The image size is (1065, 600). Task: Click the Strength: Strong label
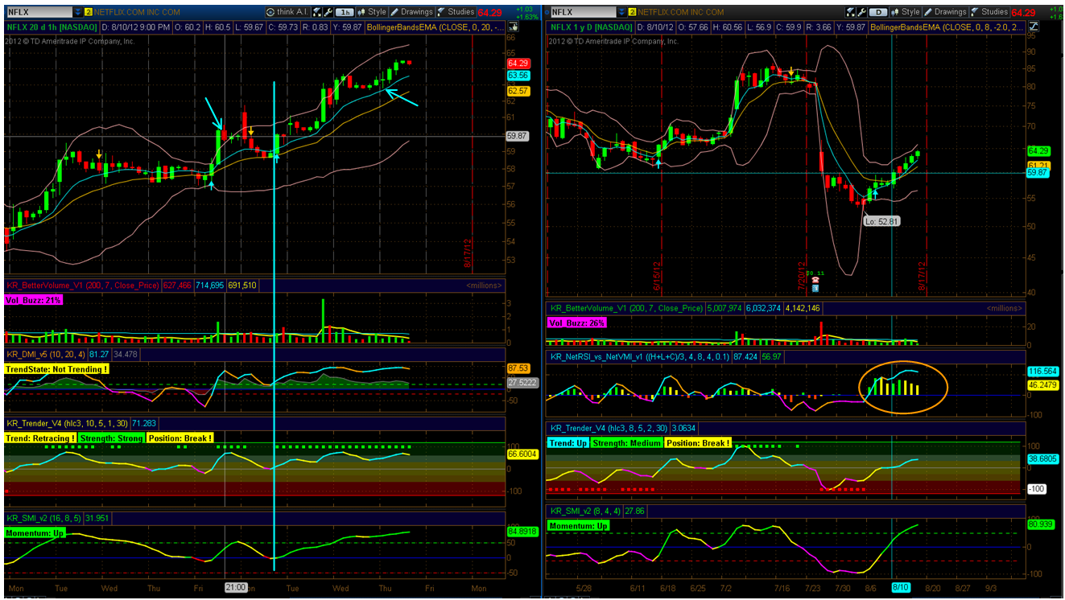111,438
